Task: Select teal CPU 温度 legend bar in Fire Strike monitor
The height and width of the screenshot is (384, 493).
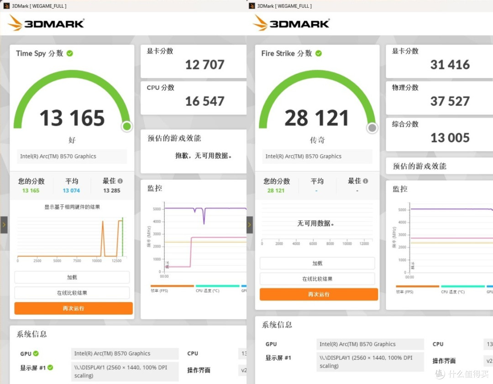Action: click(463, 286)
